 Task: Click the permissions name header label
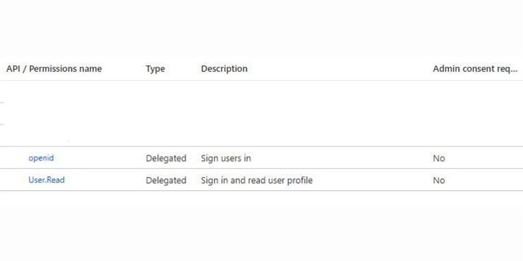(x=54, y=69)
